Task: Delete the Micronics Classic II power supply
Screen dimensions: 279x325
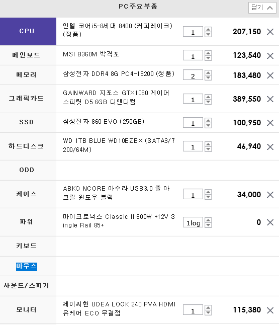Action: (x=270, y=222)
